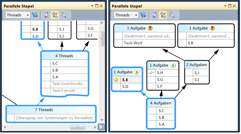
Task: Select Task.InnerInvoke frame
Action: pos(64,84)
